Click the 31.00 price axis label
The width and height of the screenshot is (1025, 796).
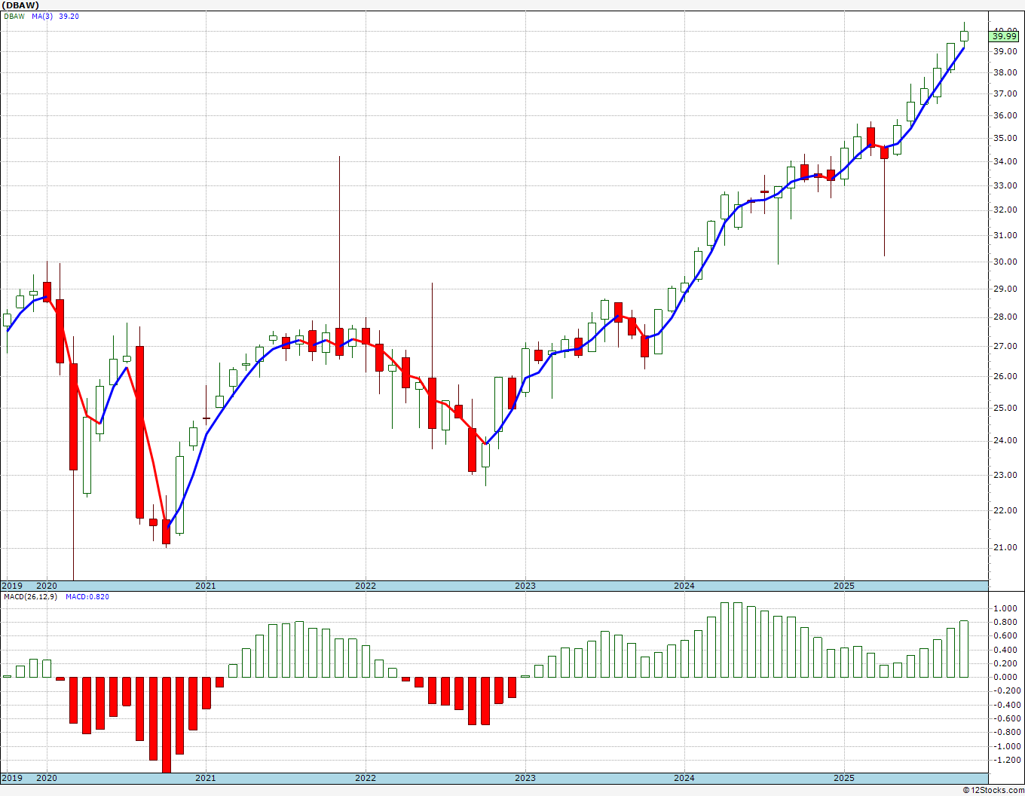pos(1005,235)
